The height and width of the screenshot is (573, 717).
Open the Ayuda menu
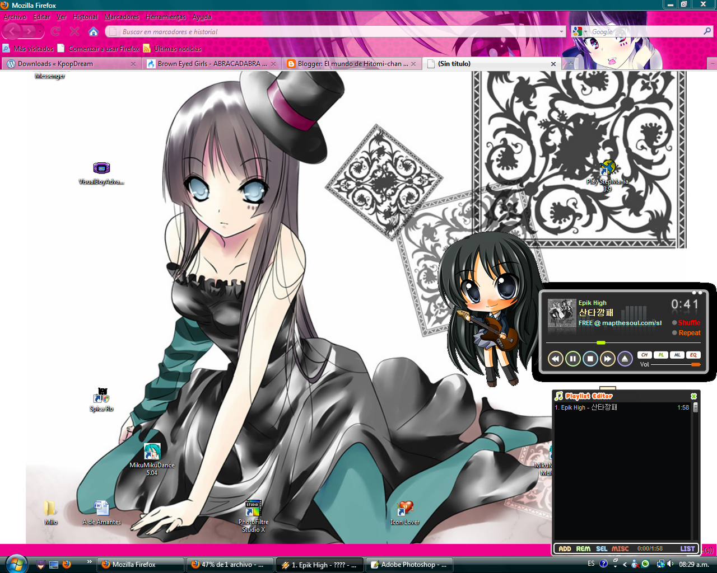click(x=202, y=17)
